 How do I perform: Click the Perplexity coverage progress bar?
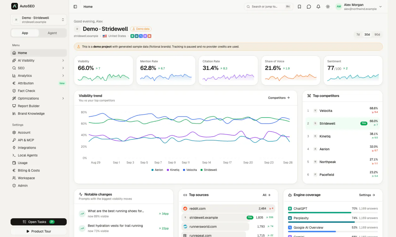[333, 222]
